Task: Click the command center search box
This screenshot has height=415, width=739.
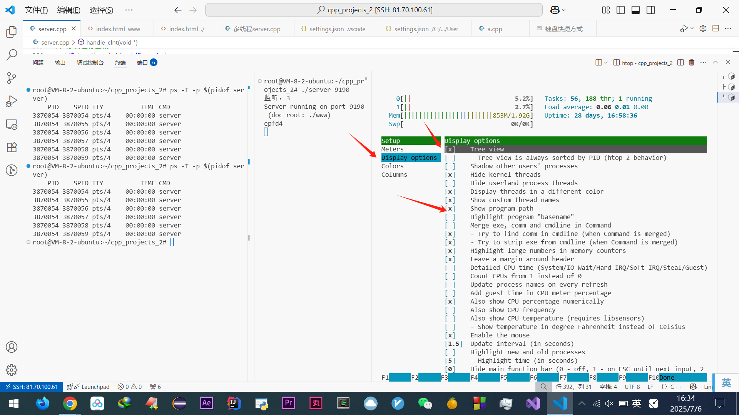Action: 373,10
